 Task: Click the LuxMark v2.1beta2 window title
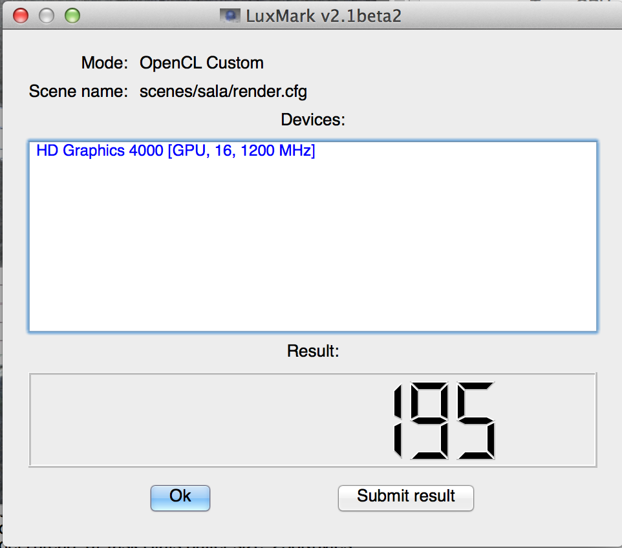[x=323, y=16]
